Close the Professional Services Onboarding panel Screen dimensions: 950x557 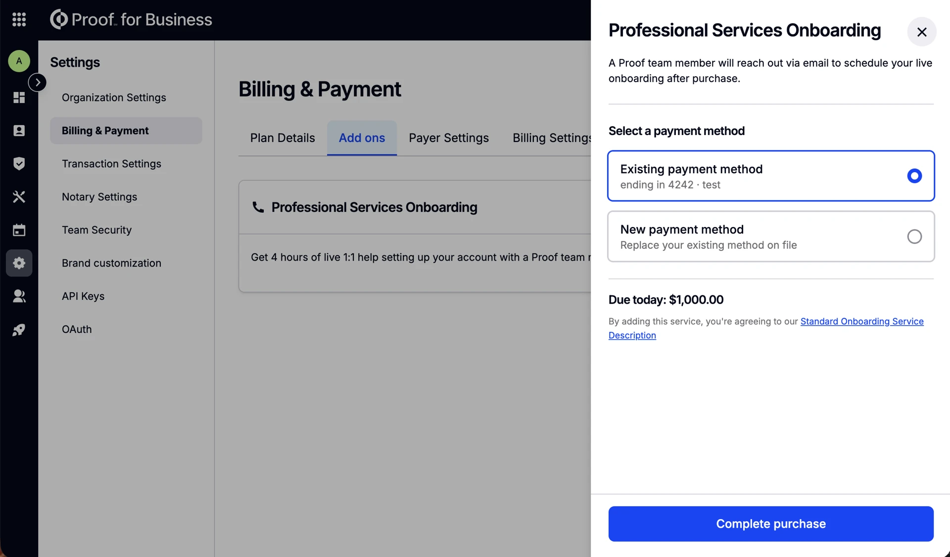click(922, 32)
